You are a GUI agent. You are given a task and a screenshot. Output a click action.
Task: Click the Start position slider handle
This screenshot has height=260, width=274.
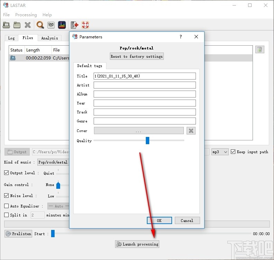point(53,234)
